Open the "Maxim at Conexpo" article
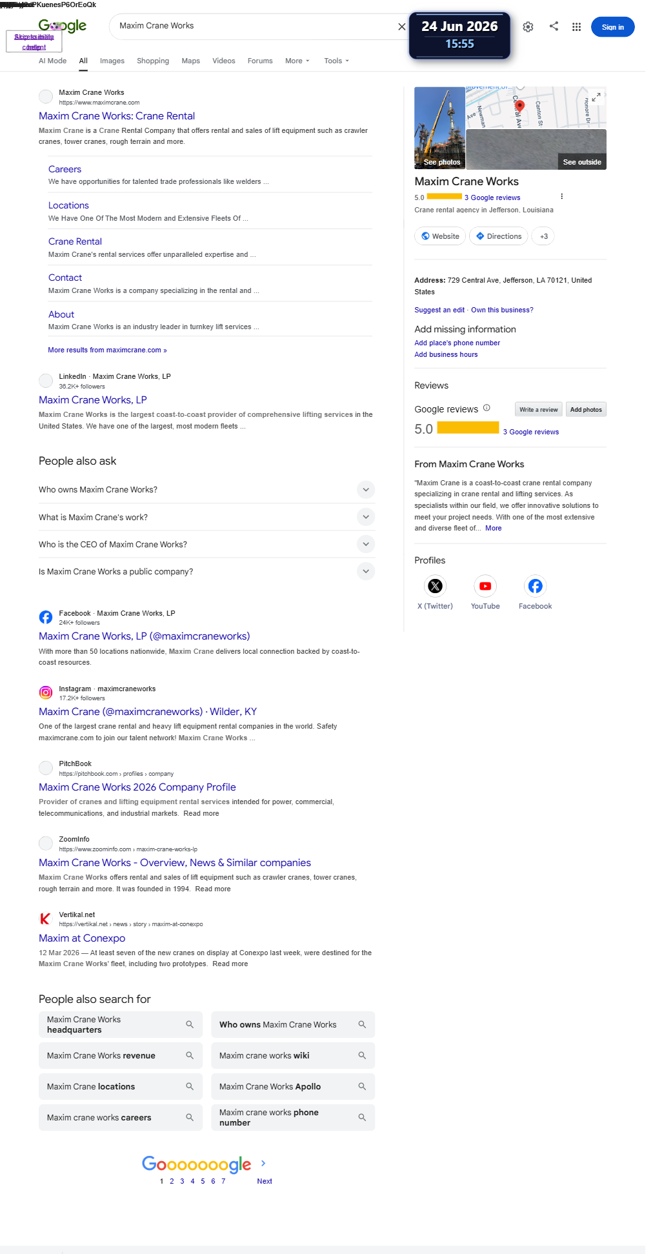The width and height of the screenshot is (653, 1254). tap(82, 938)
